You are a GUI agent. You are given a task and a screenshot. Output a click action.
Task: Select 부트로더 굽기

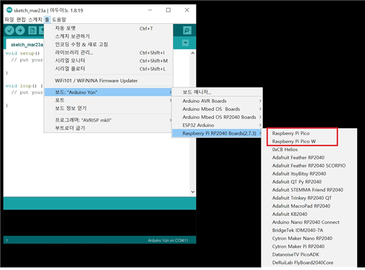click(x=108, y=128)
